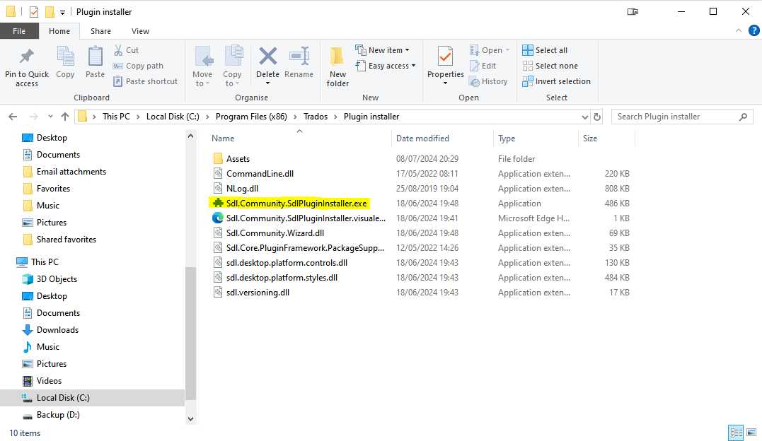Open Customize Quick Access Toolbar dropdown

point(62,12)
